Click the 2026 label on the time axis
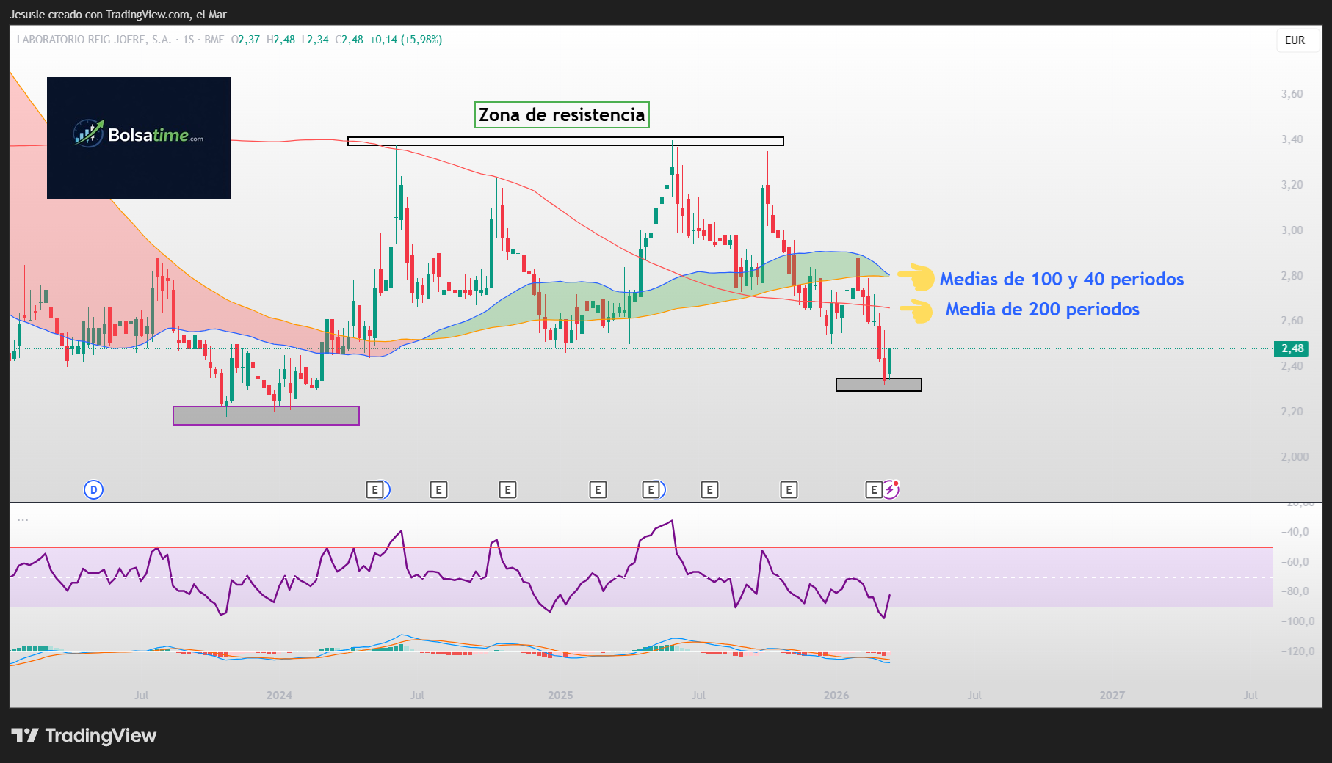The width and height of the screenshot is (1332, 763). click(838, 695)
